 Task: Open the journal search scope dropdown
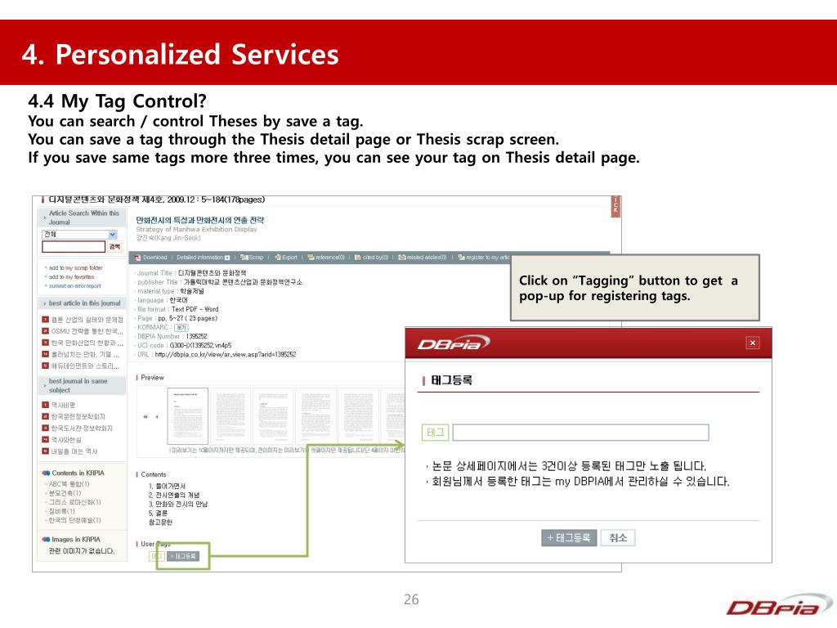79,235
